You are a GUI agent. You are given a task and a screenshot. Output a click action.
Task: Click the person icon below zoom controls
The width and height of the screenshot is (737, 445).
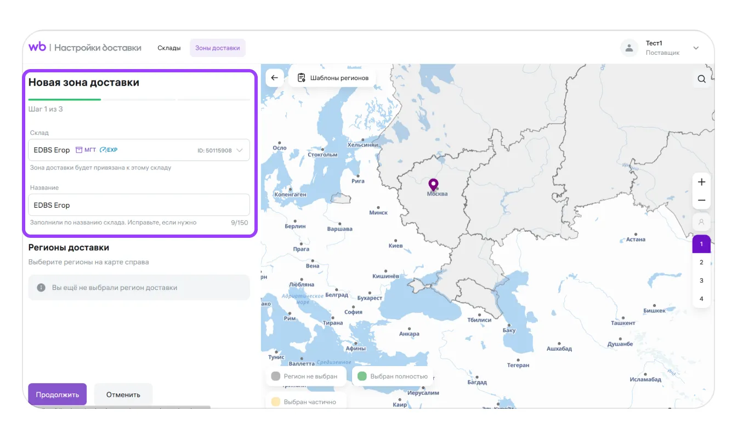click(x=701, y=222)
